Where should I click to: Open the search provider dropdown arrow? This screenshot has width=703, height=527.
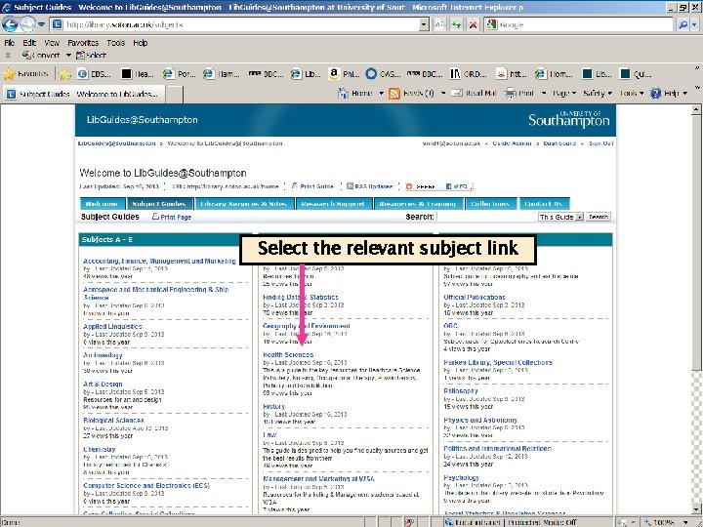coord(694,24)
